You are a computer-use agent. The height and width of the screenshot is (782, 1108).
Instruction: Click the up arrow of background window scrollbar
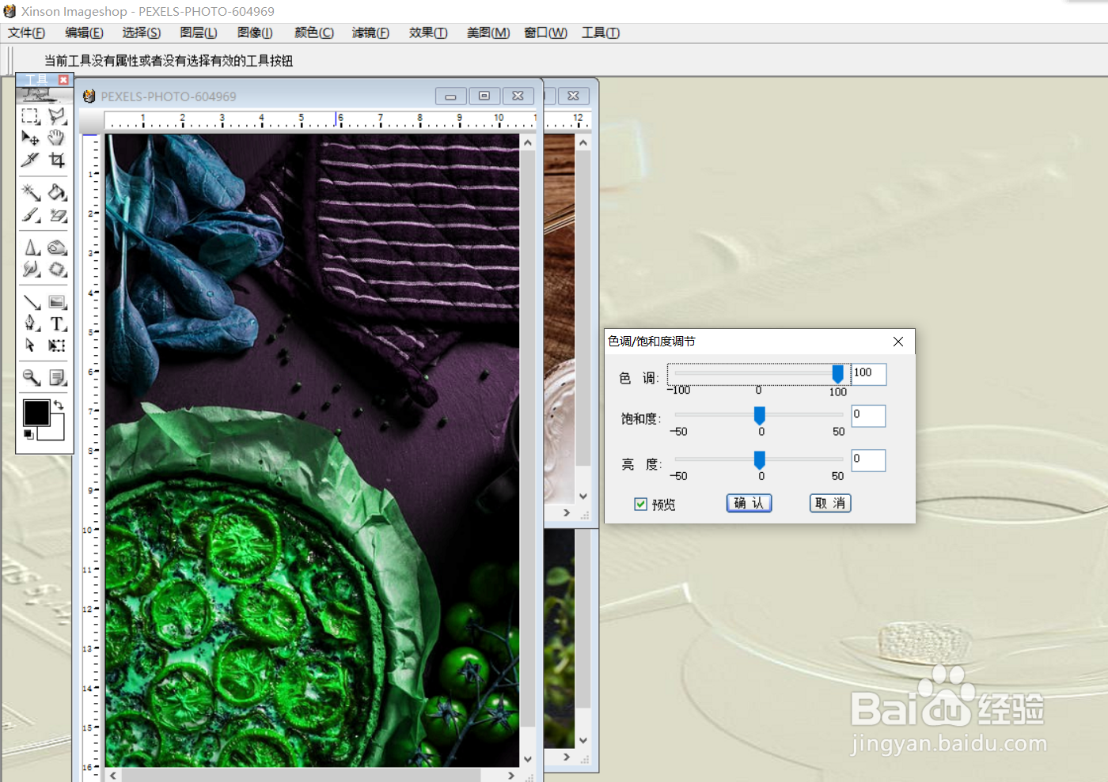pos(583,143)
